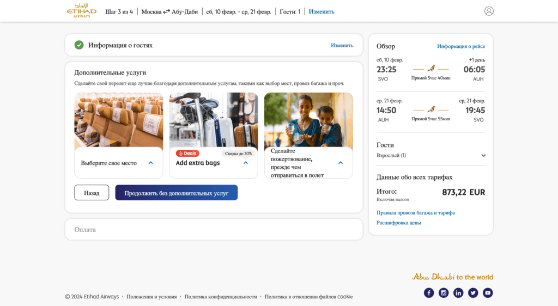Viewport: 558px width, 306px height.
Task: Open 'Расшифровка цены' link
Action: pos(398,223)
